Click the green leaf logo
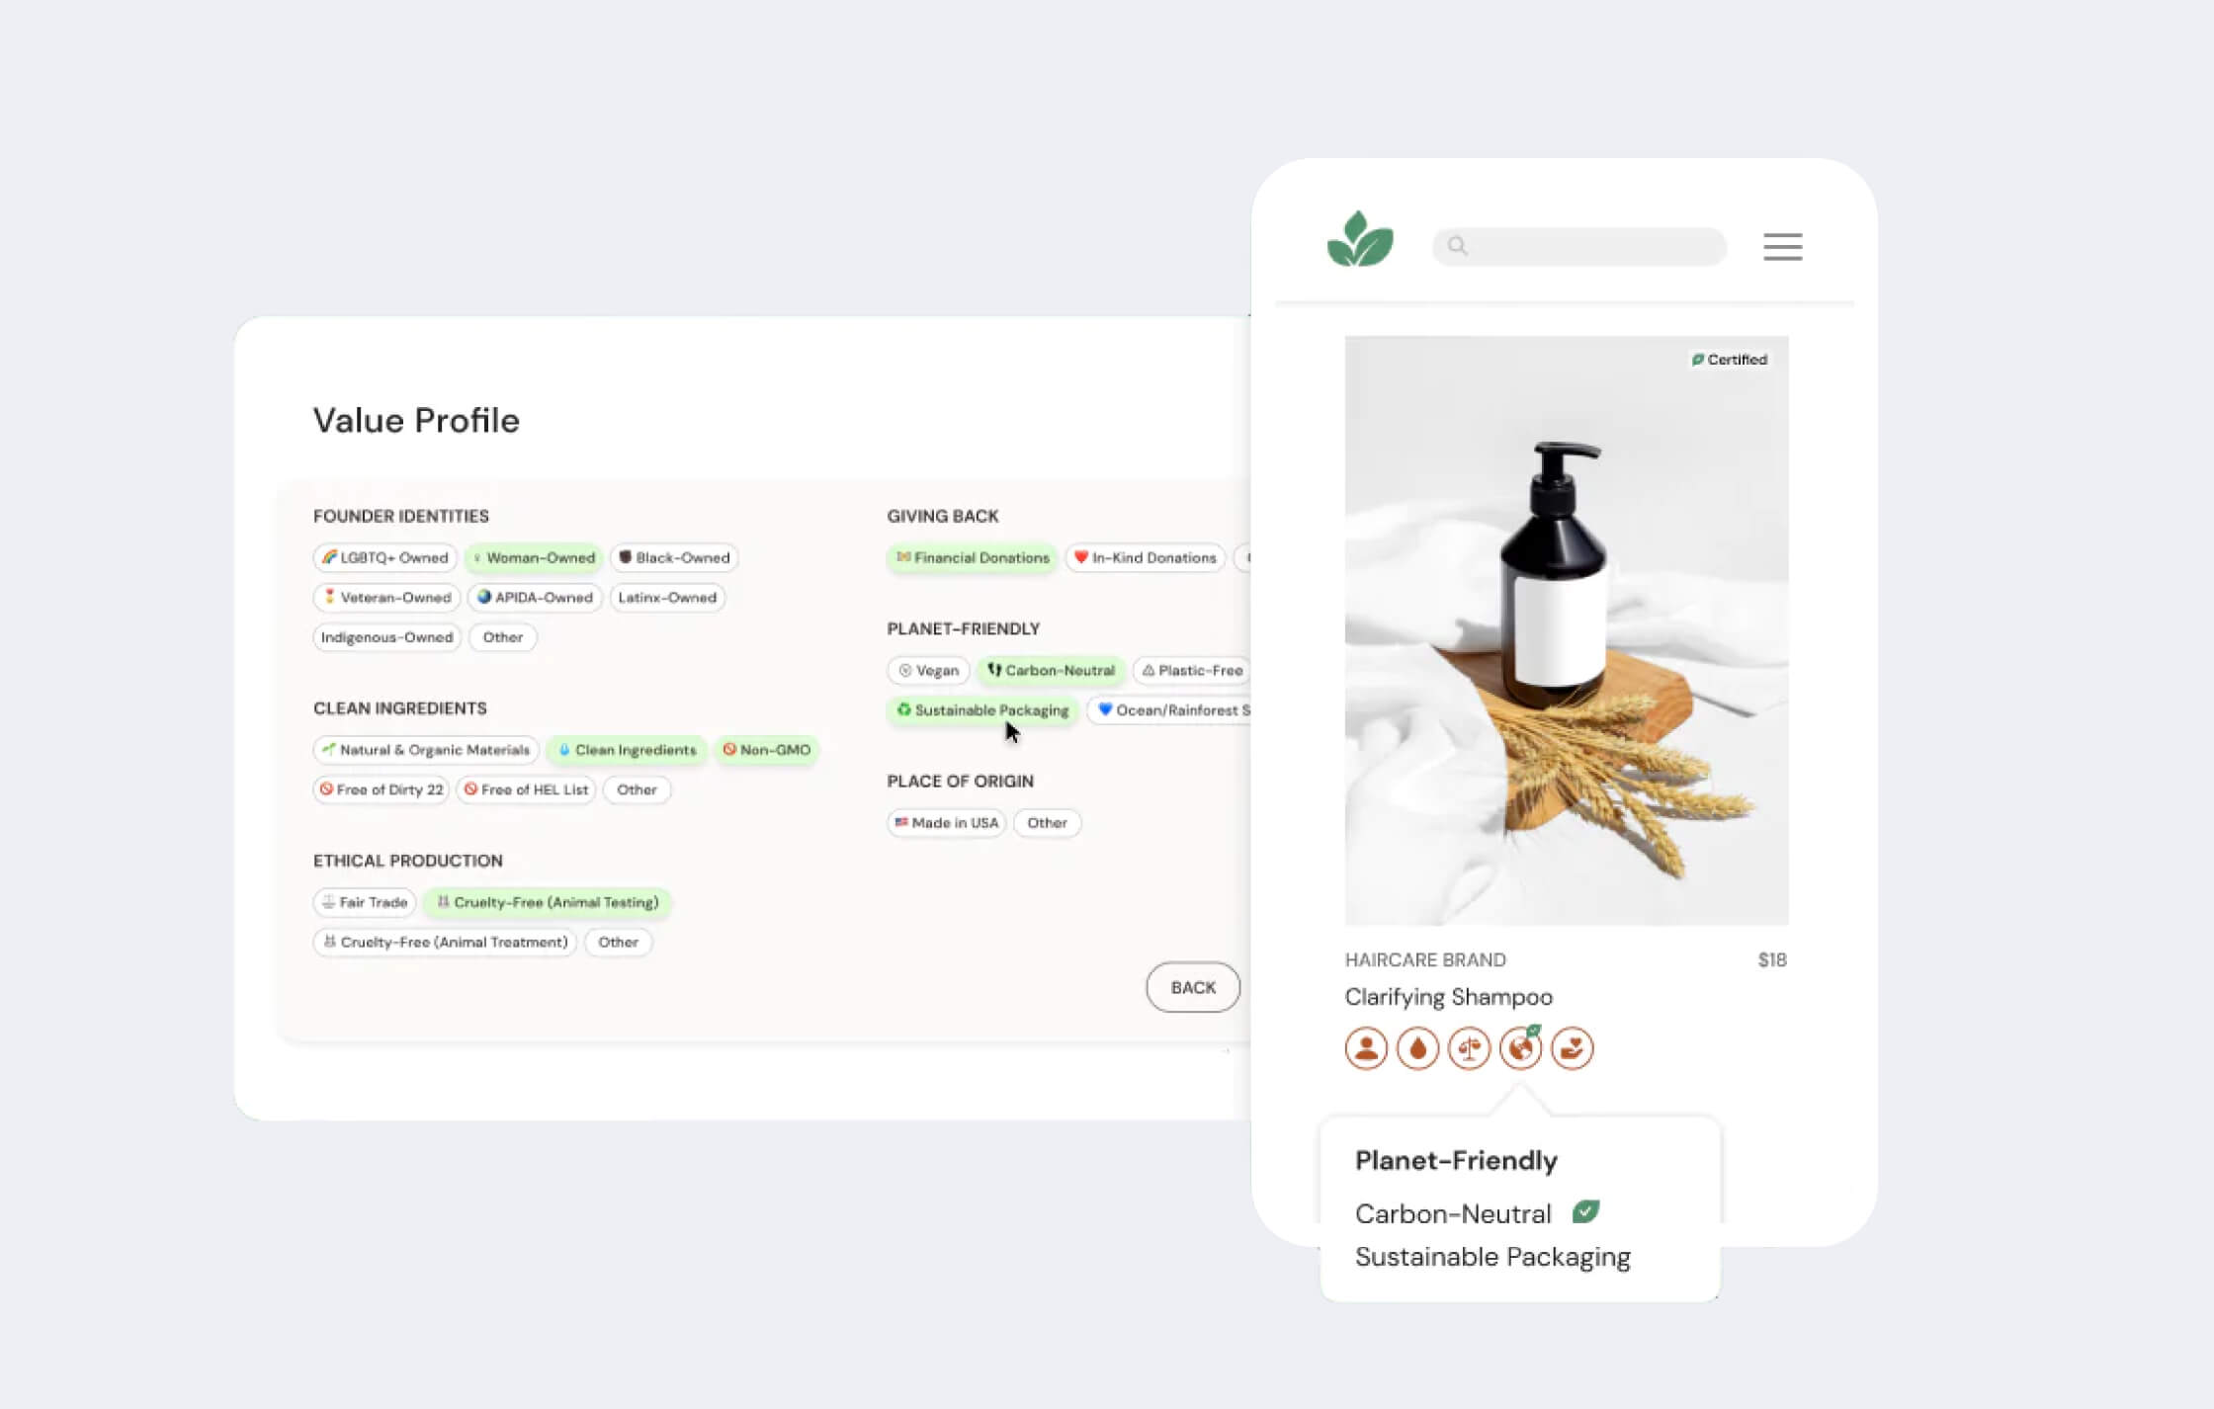Image resolution: width=2214 pixels, height=1409 pixels. click(1360, 239)
